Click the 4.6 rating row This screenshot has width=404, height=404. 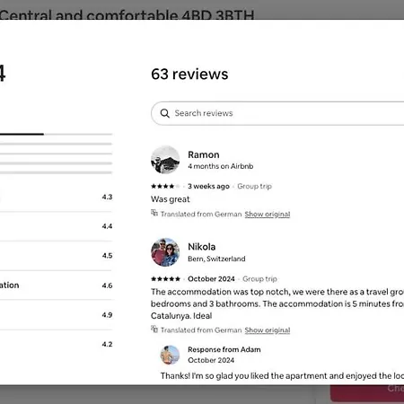coord(56,285)
